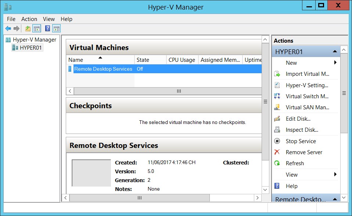Image resolution: width=352 pixels, height=216 pixels.
Task: Sort by Assigned Memory column header
Action: click(220, 60)
